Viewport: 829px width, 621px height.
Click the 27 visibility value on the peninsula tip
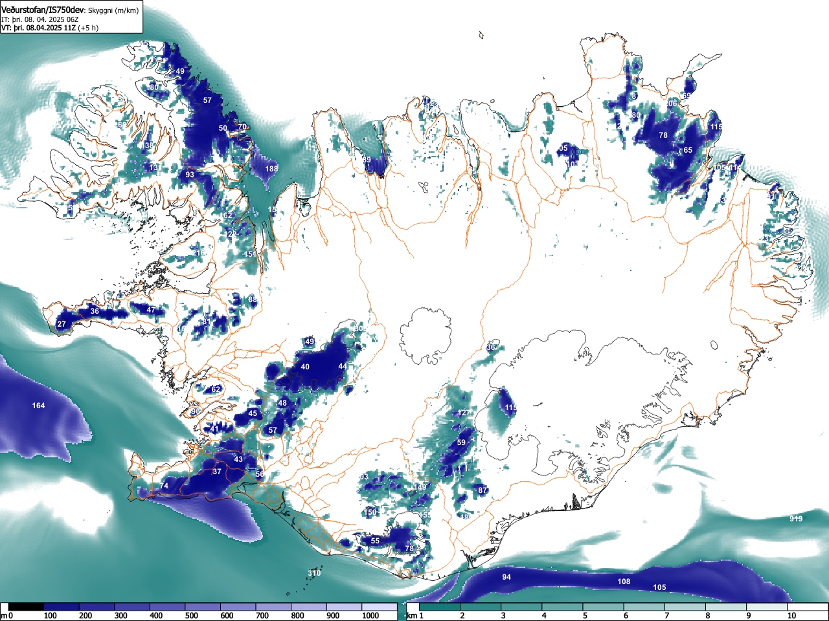pos(62,324)
